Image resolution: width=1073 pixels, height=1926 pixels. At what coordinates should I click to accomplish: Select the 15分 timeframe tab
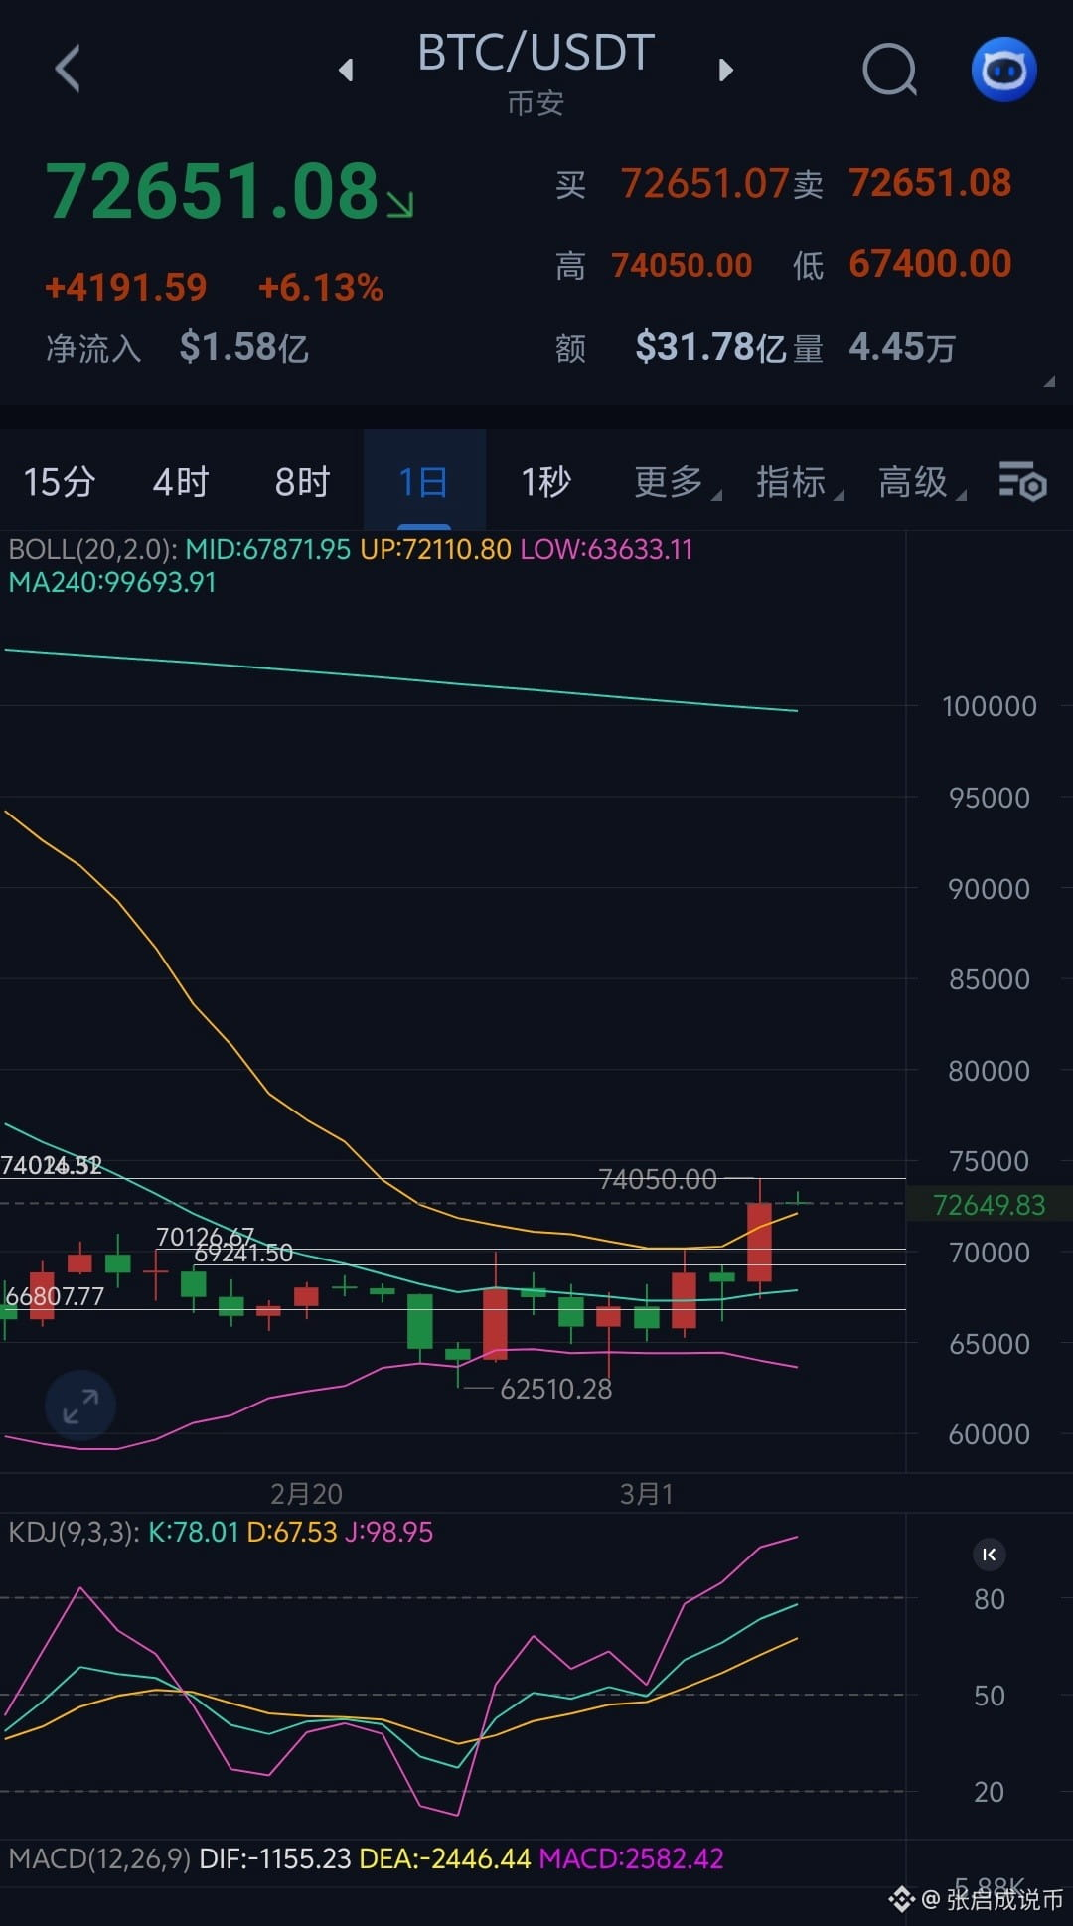(x=60, y=482)
